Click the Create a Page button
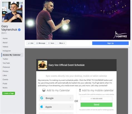This screenshot has width=132, height=114. pyautogui.click(x=9, y=93)
